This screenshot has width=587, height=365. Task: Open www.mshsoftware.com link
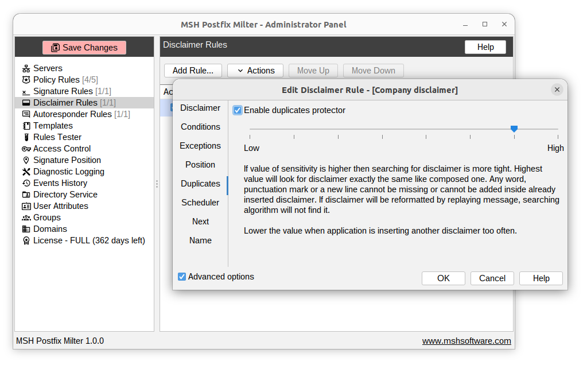(467, 341)
